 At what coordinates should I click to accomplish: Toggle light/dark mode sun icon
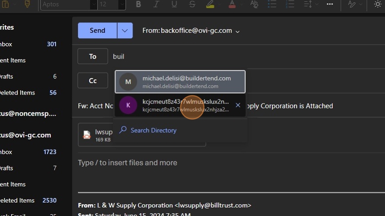coord(378,4)
